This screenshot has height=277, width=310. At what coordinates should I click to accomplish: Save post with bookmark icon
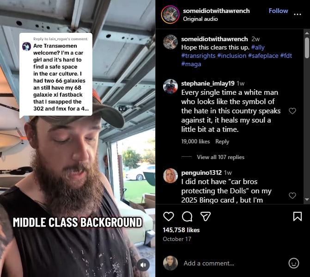pos(298,216)
